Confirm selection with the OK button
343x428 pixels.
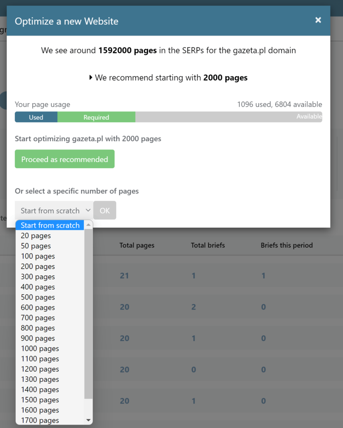[x=105, y=210]
